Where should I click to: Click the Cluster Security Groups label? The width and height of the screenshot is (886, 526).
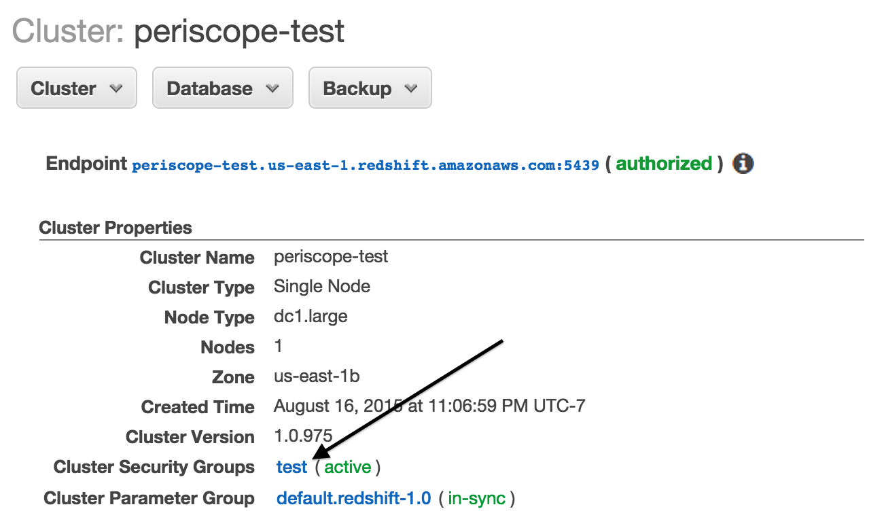154,467
